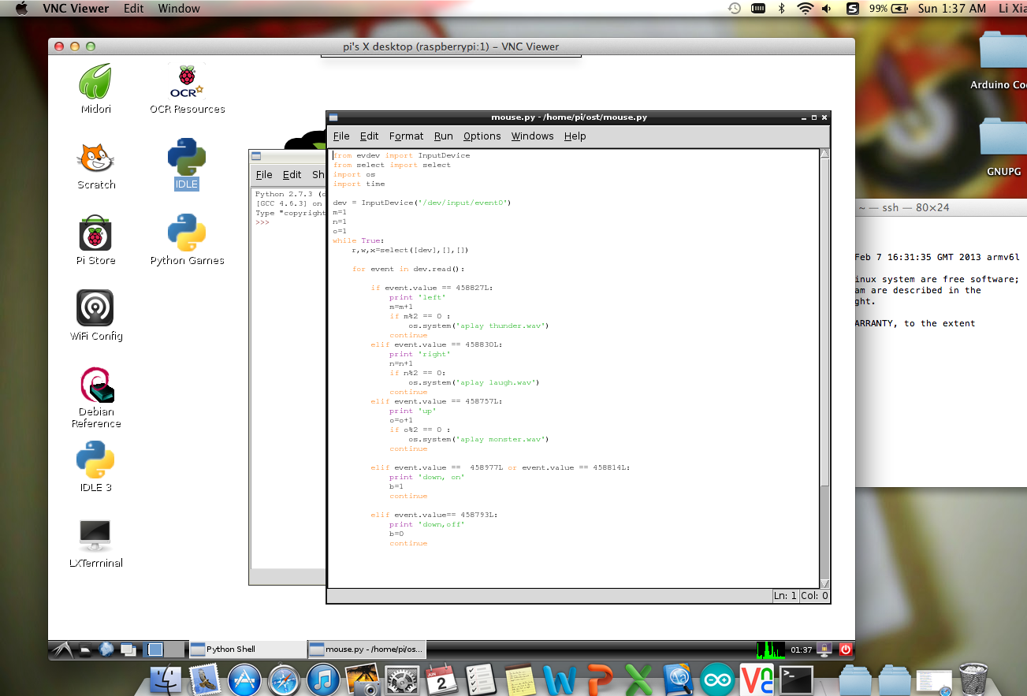1027x696 pixels.
Task: Click the Python Games desktop icon
Action: pos(187,234)
